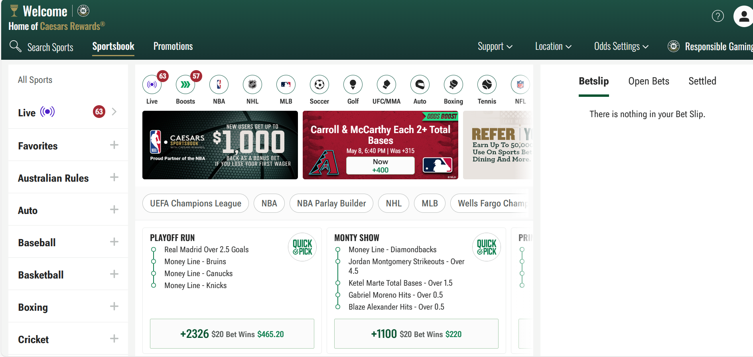Click 'Money Line - Knicks' leg

pos(195,285)
